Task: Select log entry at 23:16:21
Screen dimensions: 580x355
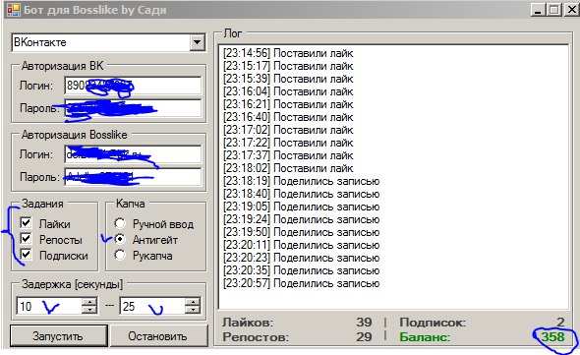Action: click(x=288, y=104)
